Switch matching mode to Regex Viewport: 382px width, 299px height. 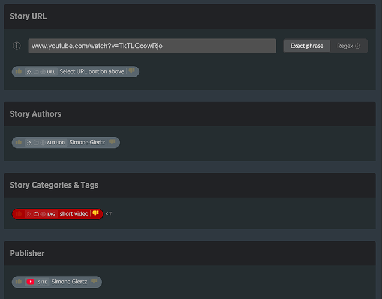(348, 46)
